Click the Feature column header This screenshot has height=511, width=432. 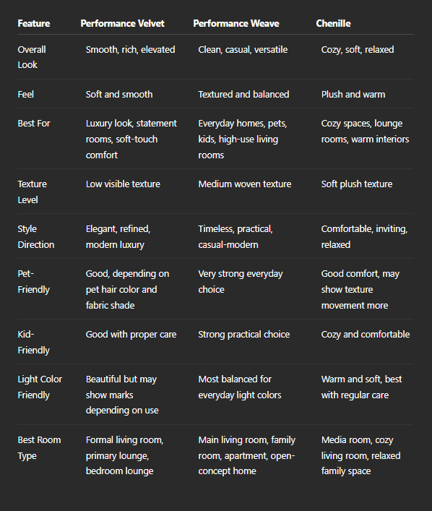[x=33, y=23]
